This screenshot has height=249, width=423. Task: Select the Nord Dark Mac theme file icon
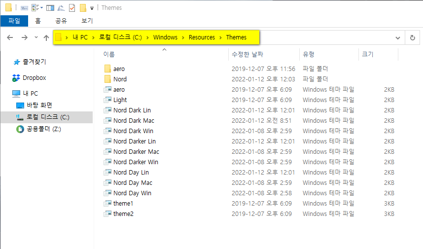[107, 120]
